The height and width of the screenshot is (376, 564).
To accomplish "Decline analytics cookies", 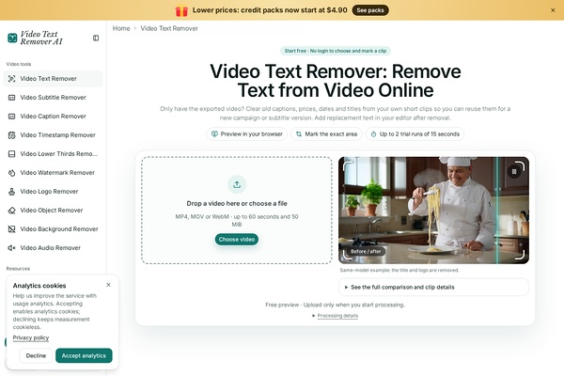I will tap(36, 355).
